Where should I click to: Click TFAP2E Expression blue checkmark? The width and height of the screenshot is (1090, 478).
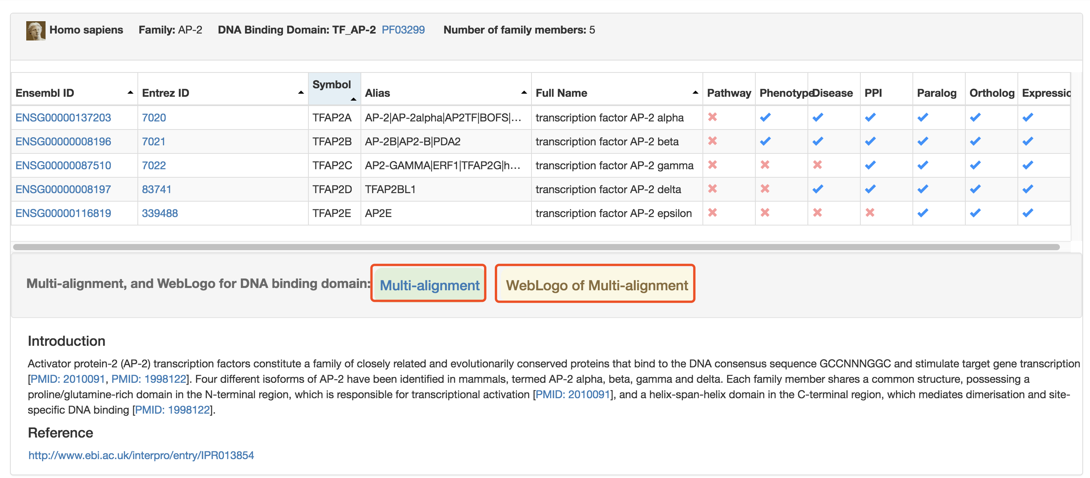[x=1028, y=212]
